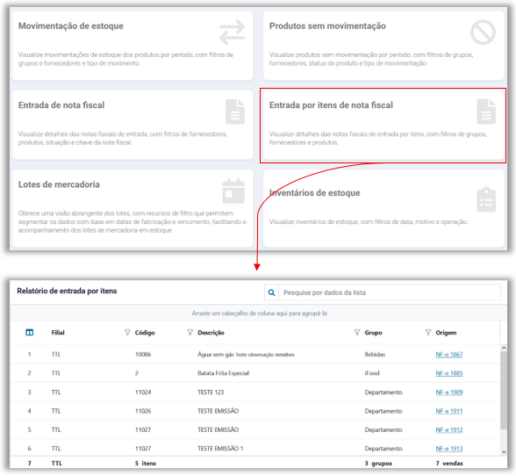This screenshot has width=516, height=476.
Task: Open link NF-e 1867
Action: click(449, 355)
